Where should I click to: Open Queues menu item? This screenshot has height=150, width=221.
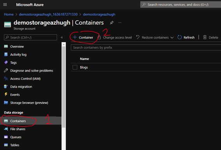point(16,137)
